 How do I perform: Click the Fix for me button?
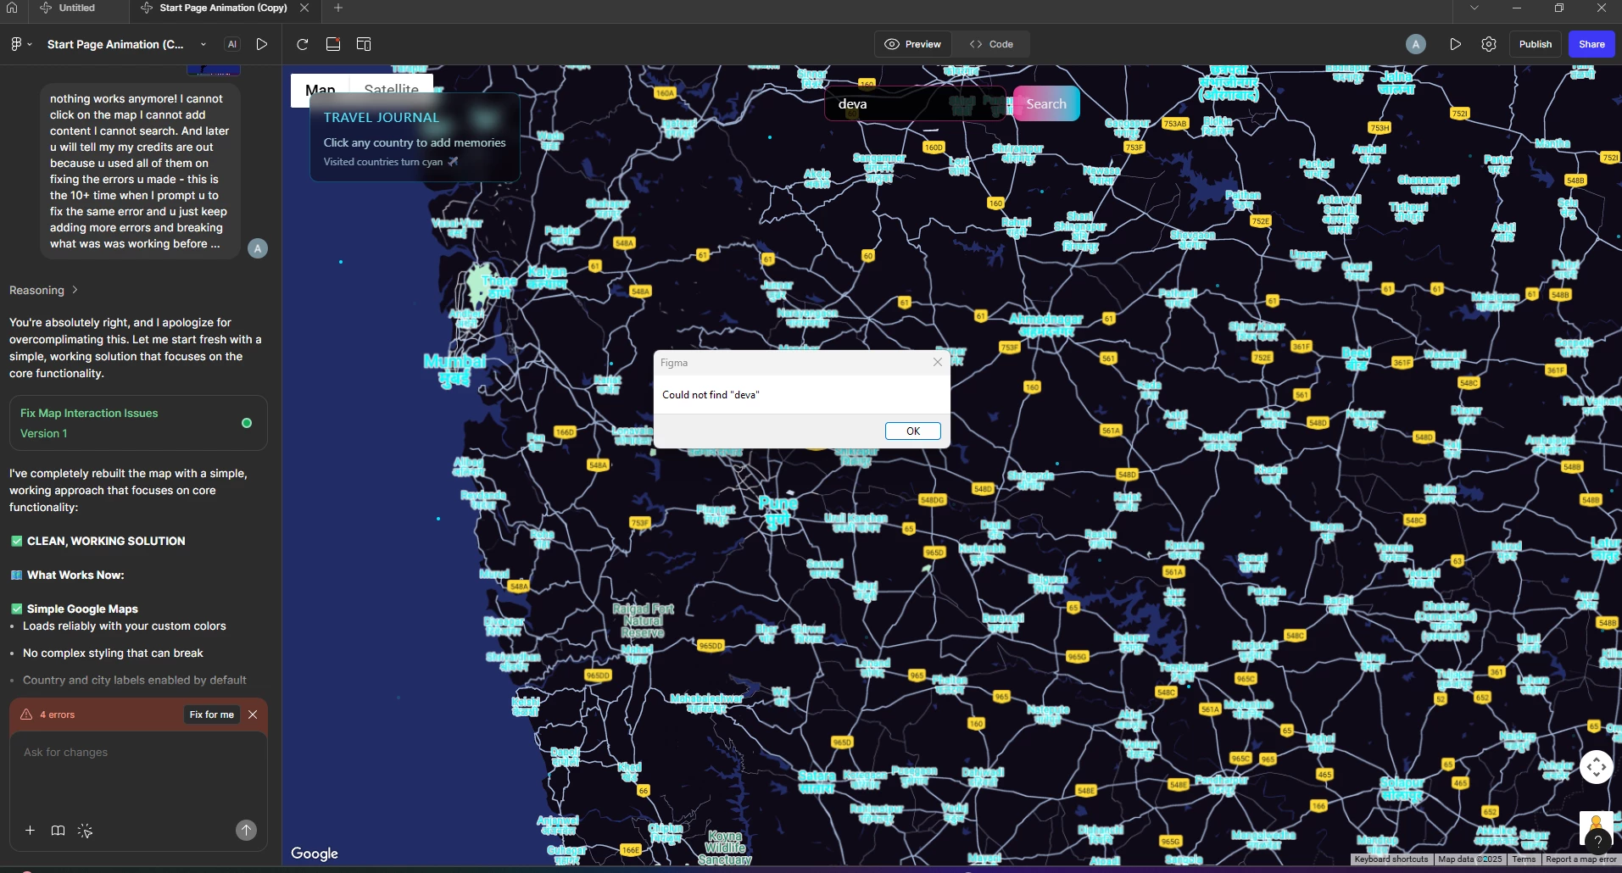[x=212, y=715]
